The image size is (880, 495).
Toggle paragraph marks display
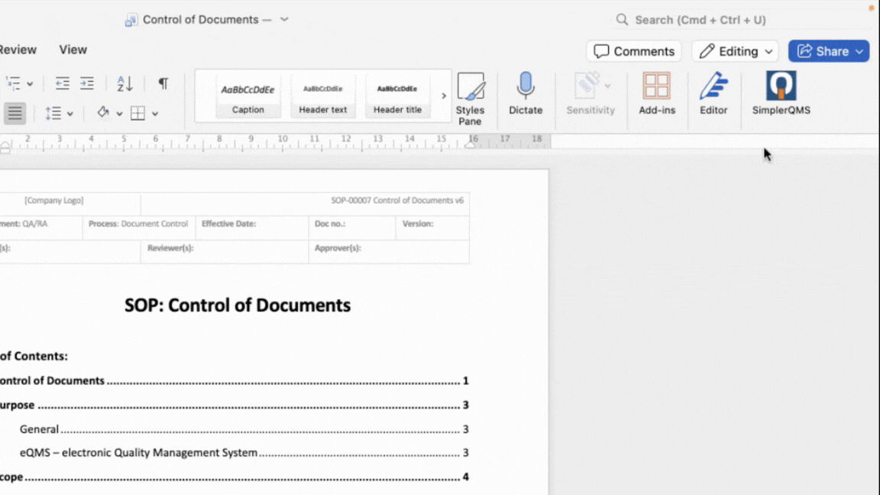click(163, 83)
